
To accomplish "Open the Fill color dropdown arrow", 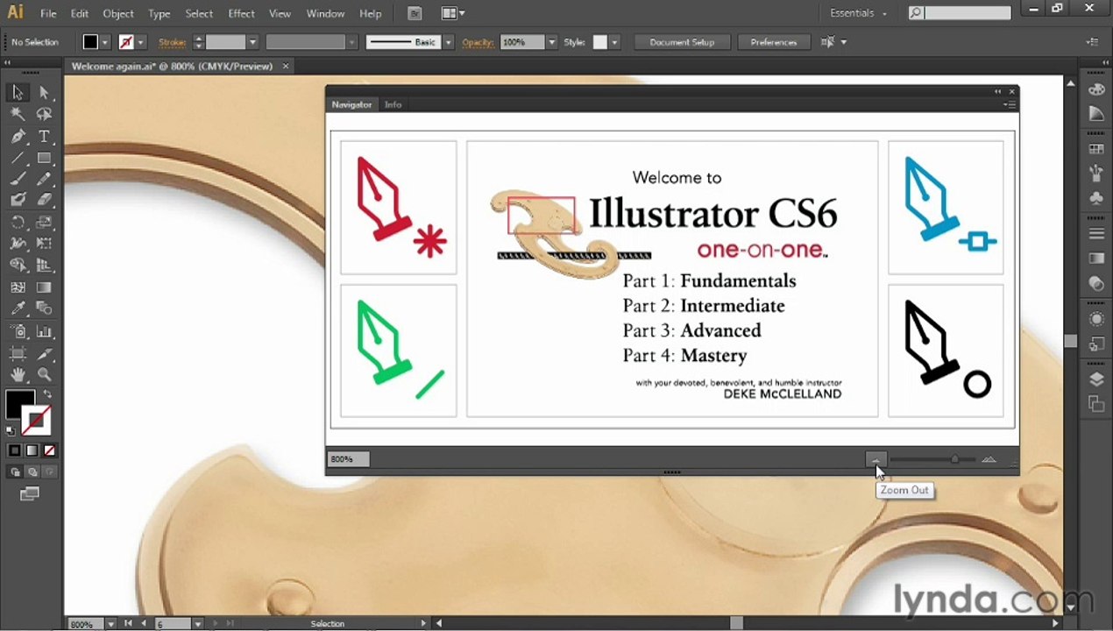I will [x=104, y=42].
